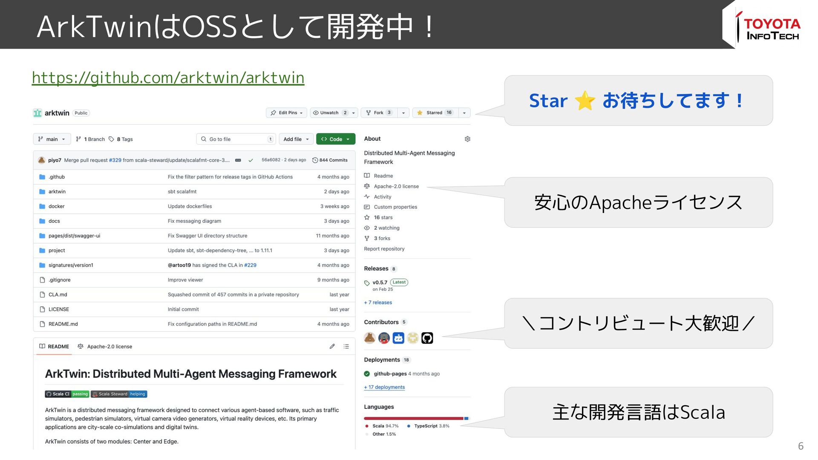Expand the green Code dropdown
Viewport: 818px width, 460px height.
[x=335, y=139]
